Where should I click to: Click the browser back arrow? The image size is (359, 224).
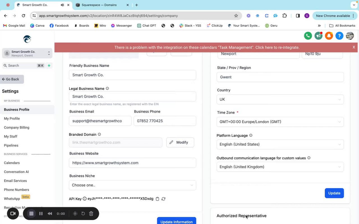pos(6,16)
